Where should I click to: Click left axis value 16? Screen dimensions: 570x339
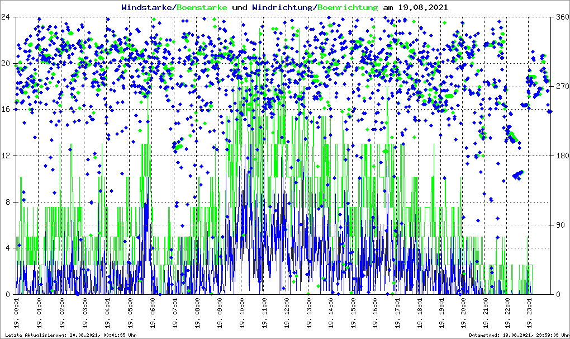(x=5, y=110)
